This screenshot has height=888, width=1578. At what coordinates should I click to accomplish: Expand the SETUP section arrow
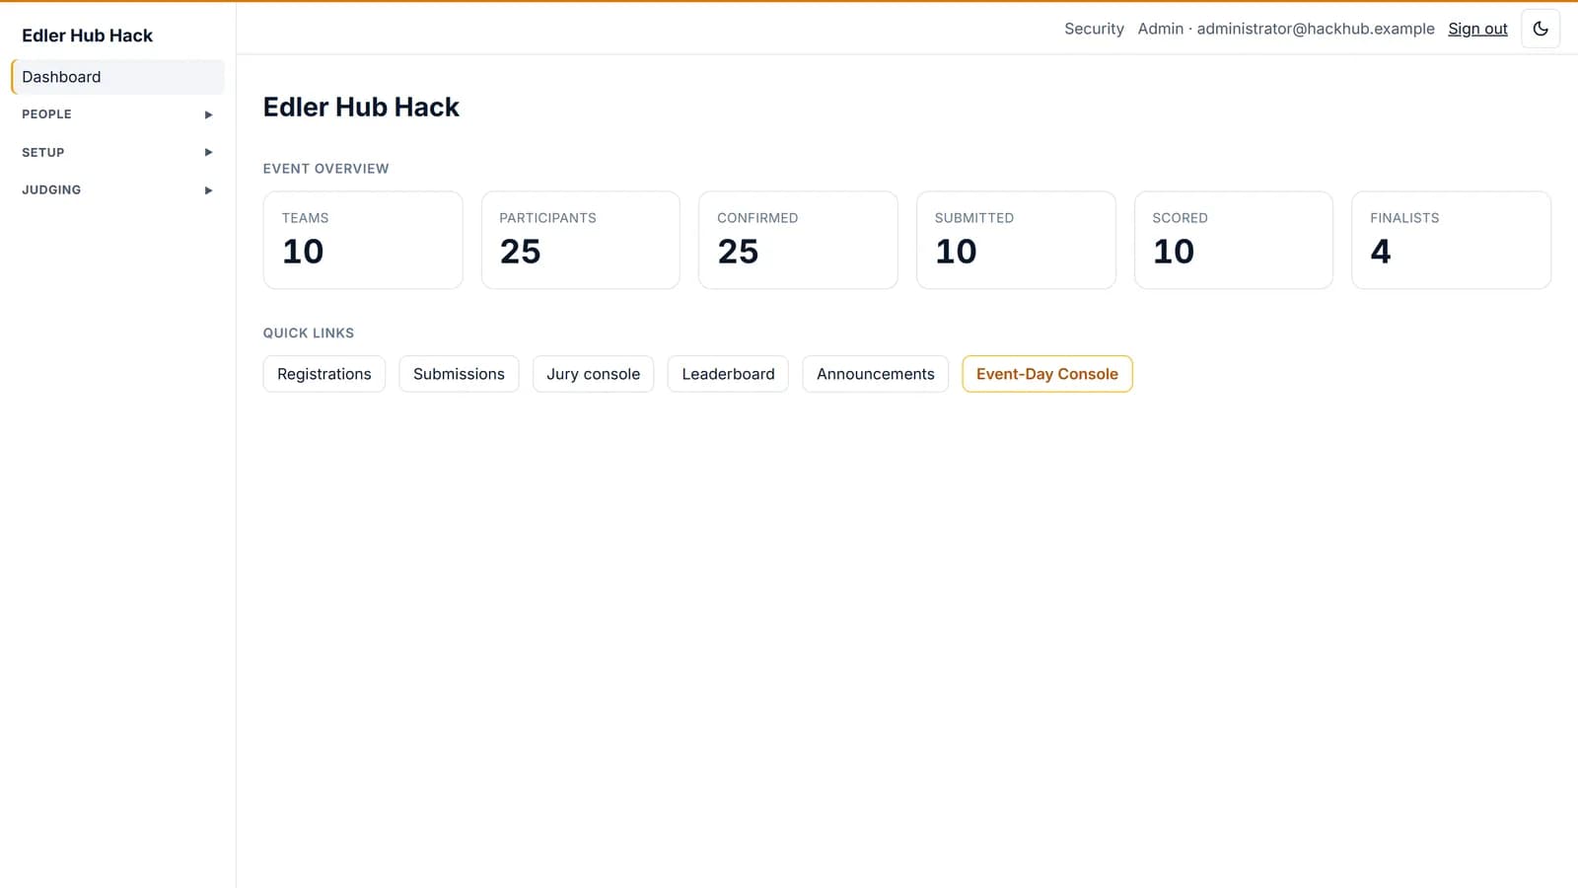pos(208,152)
